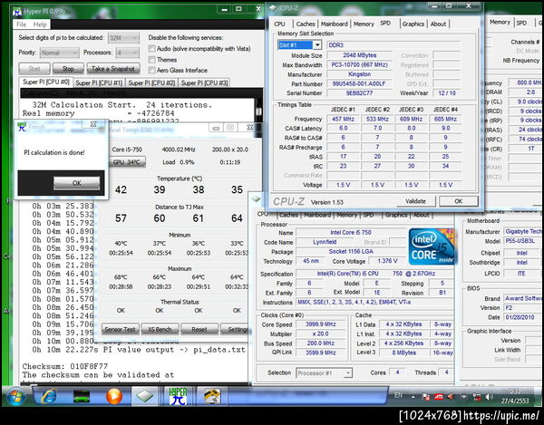The width and height of the screenshot is (544, 425).
Task: Open the last taskbar application icon
Action: (211, 396)
